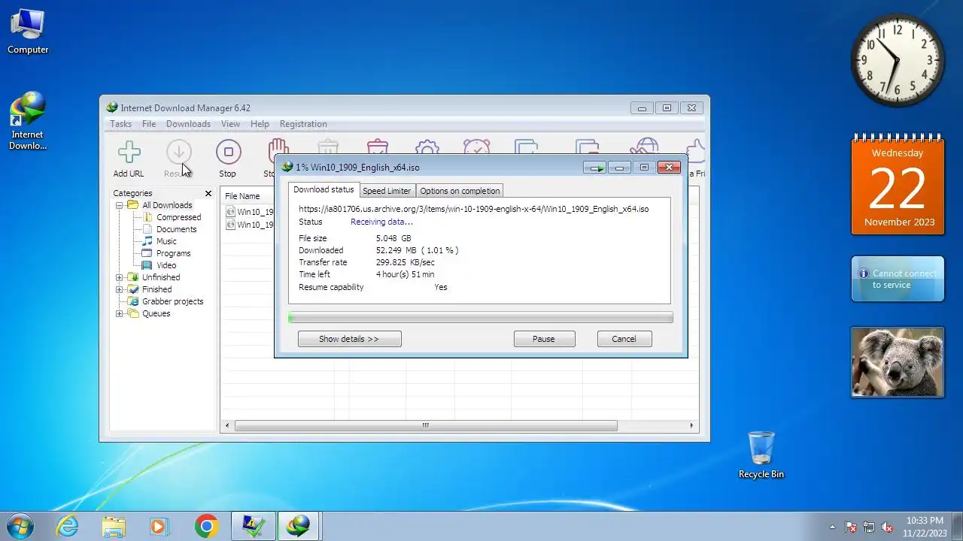Click the Stop toolbar icon
Screen dimensions: 963x541
coord(228,153)
